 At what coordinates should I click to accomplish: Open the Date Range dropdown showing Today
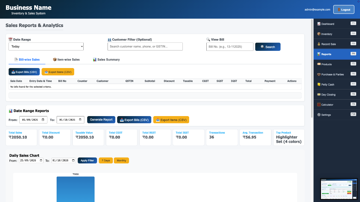pyautogui.click(x=46, y=47)
